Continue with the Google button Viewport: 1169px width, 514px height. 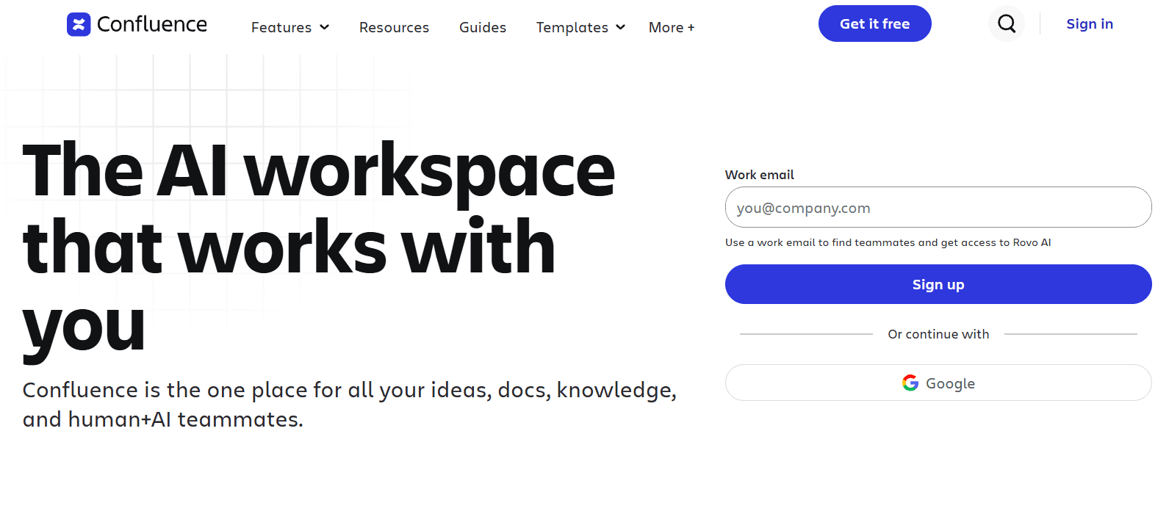(938, 383)
